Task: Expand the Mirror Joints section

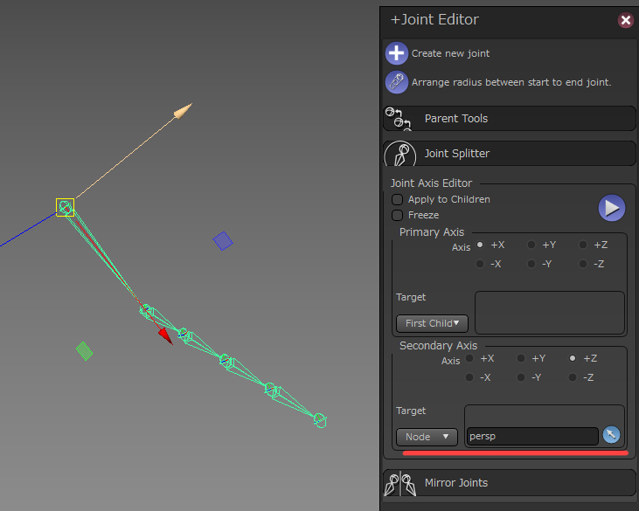Action: (x=509, y=483)
